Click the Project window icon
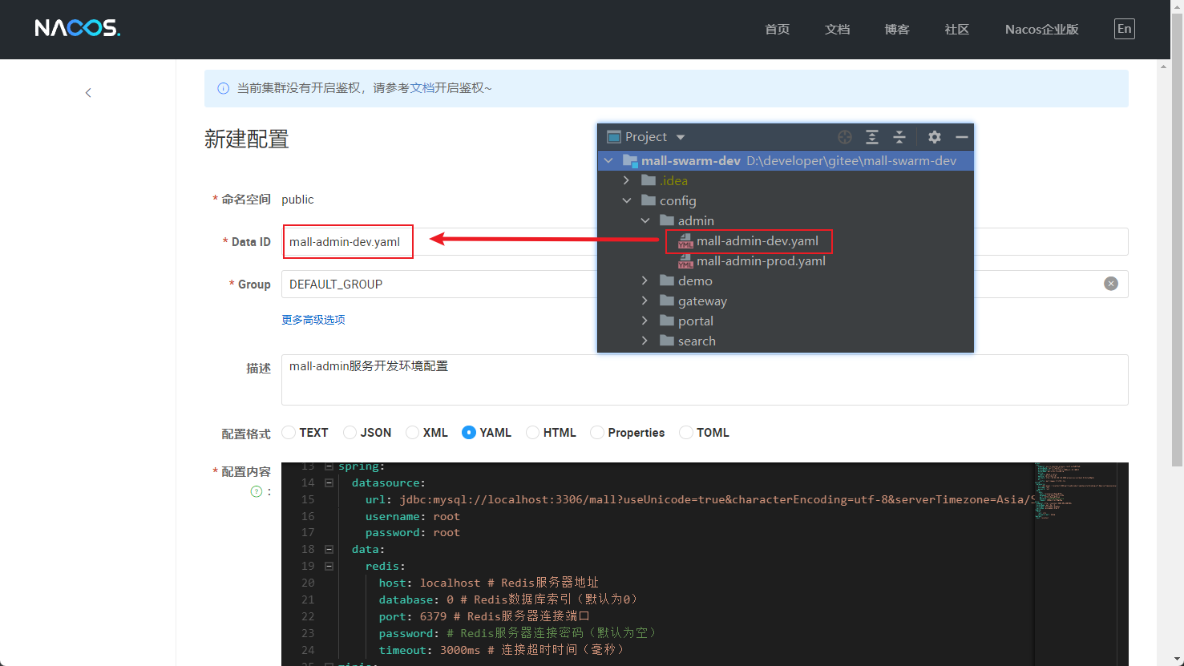Screen dimensions: 1184x666 point(614,137)
